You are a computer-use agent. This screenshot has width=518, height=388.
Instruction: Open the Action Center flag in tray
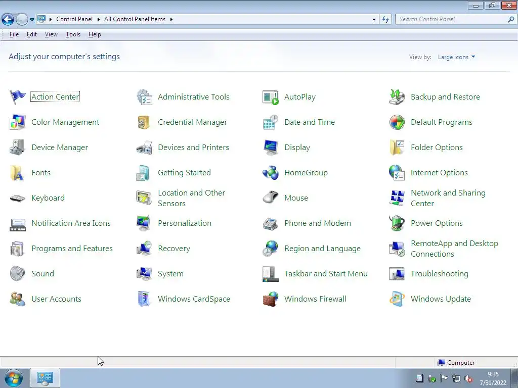(444, 379)
